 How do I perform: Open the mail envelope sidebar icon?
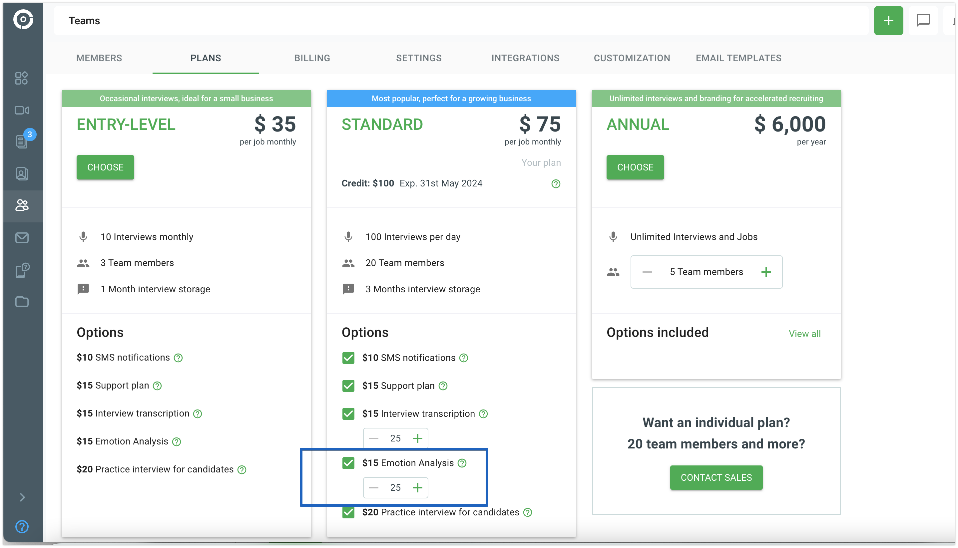click(22, 237)
